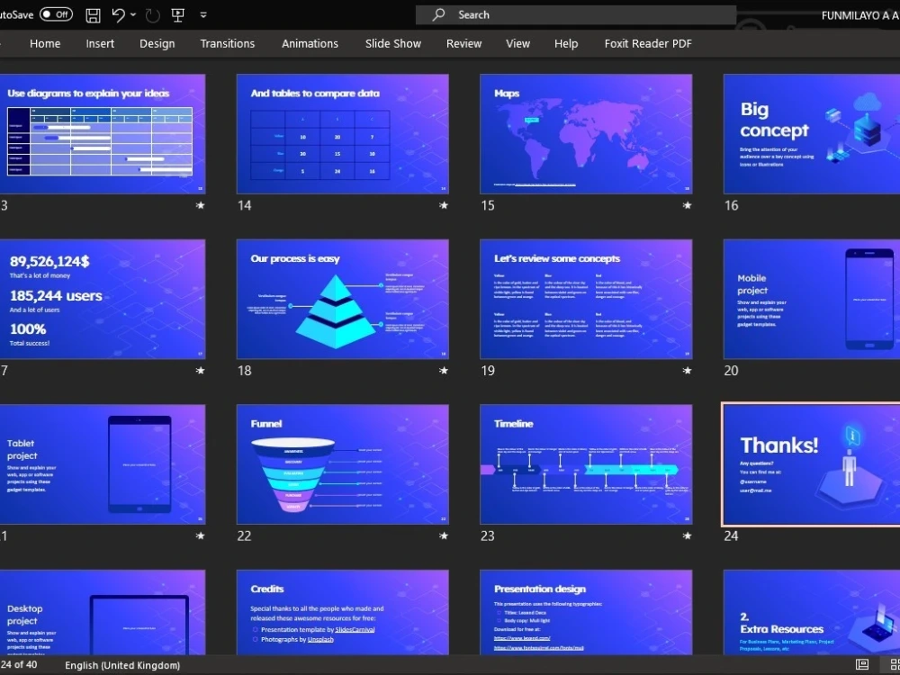
Task: Open the Design tab
Action: [157, 43]
